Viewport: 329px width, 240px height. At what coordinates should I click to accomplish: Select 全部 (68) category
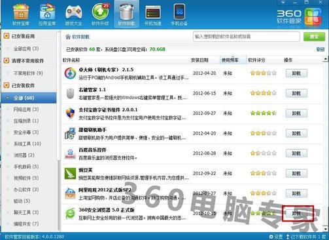29,98
